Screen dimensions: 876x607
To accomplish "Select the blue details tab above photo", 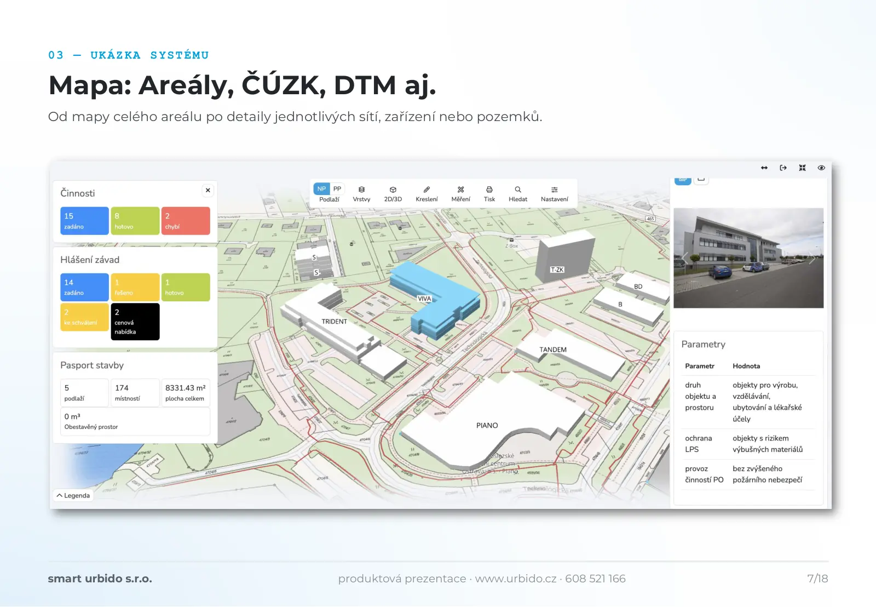I will (x=683, y=180).
